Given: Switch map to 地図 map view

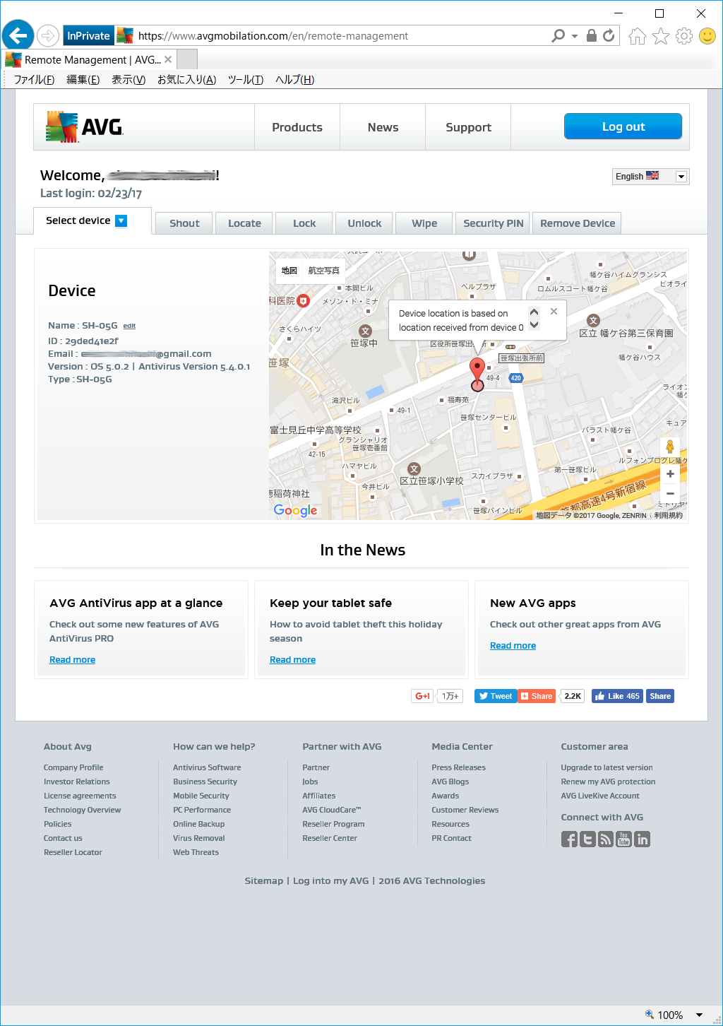Looking at the screenshot, I should [289, 271].
